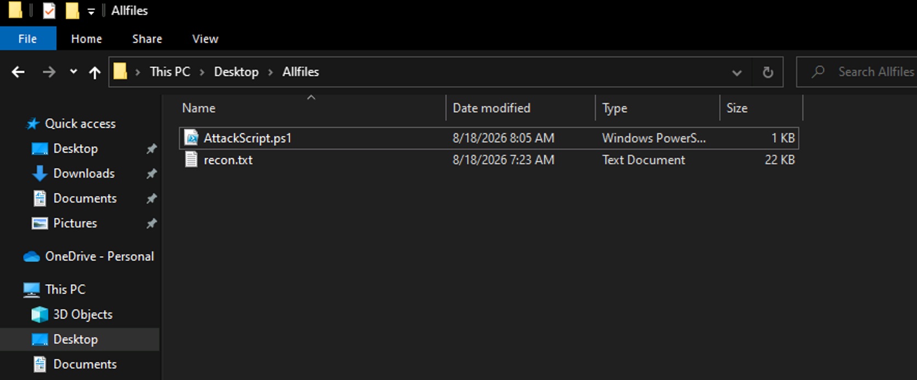Click the OneDrive cloud icon
917x380 pixels.
pos(32,256)
